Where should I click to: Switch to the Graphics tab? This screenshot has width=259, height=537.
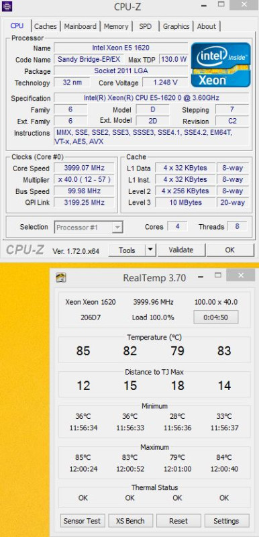click(176, 26)
